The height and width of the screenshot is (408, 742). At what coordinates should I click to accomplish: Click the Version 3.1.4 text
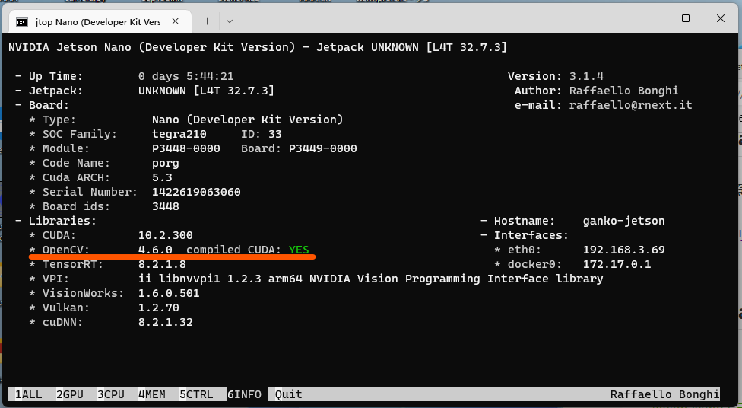coord(556,76)
